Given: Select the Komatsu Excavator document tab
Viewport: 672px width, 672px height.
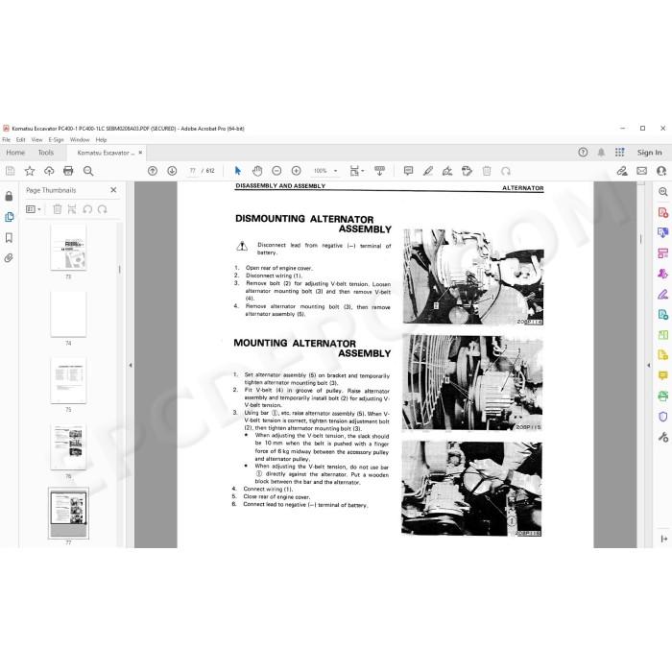Looking at the screenshot, I should point(106,153).
